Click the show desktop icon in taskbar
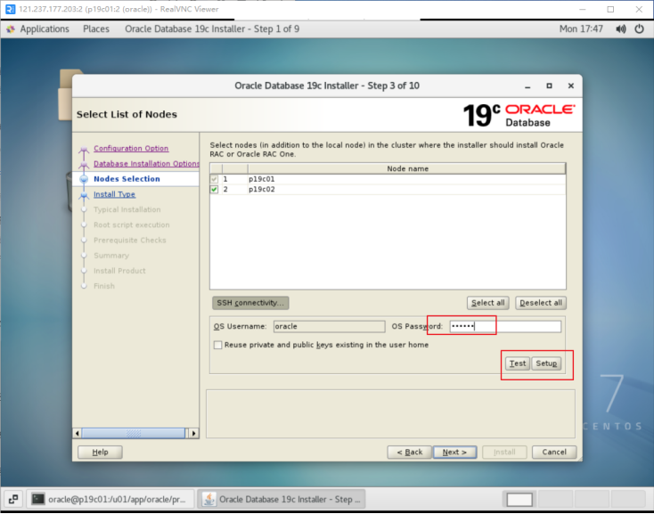Screen dimensions: 654x514 pyautogui.click(x=13, y=499)
